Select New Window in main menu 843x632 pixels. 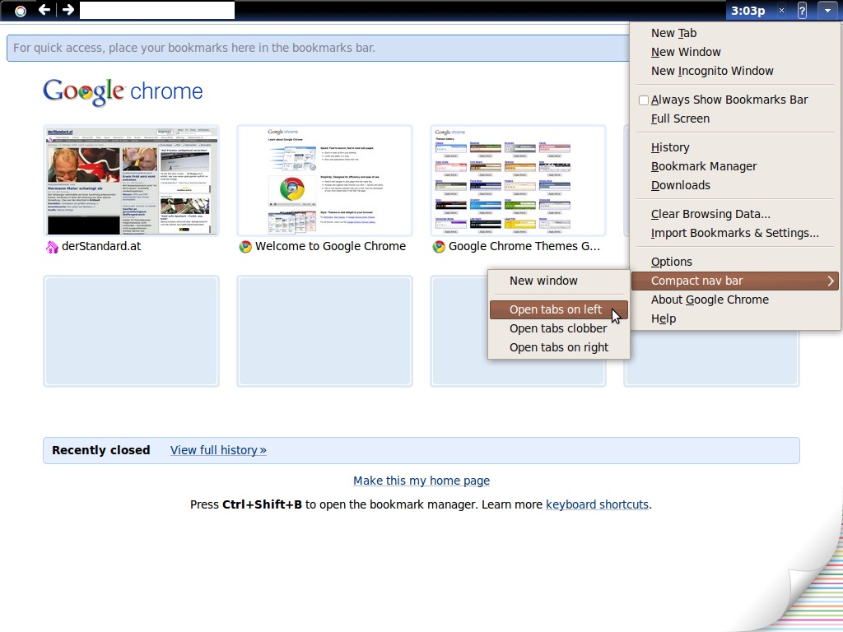pyautogui.click(x=686, y=52)
